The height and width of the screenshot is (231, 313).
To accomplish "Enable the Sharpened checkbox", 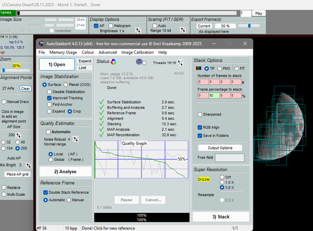I will click(200, 115).
